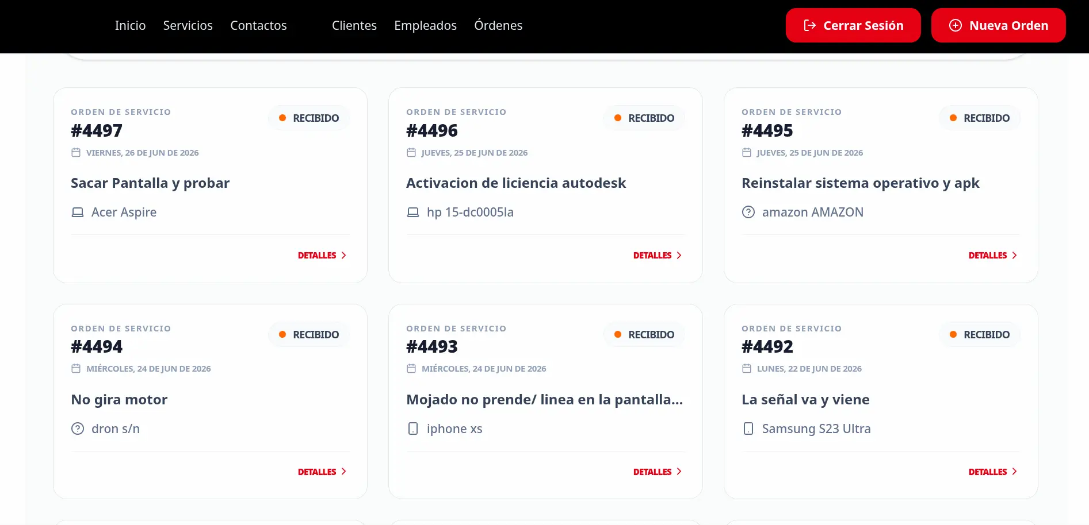Screen dimensions: 1089x525
Task: Click the title No gira motor
Action: click(x=119, y=400)
